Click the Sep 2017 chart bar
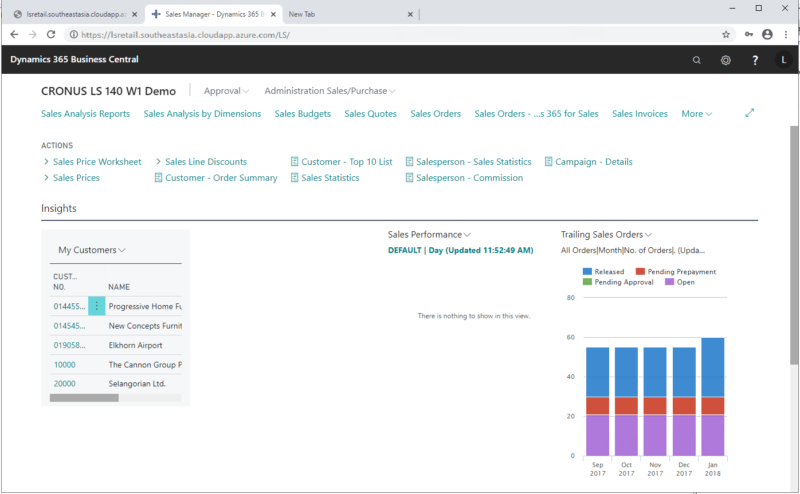The width and height of the screenshot is (800, 494). pyautogui.click(x=598, y=401)
